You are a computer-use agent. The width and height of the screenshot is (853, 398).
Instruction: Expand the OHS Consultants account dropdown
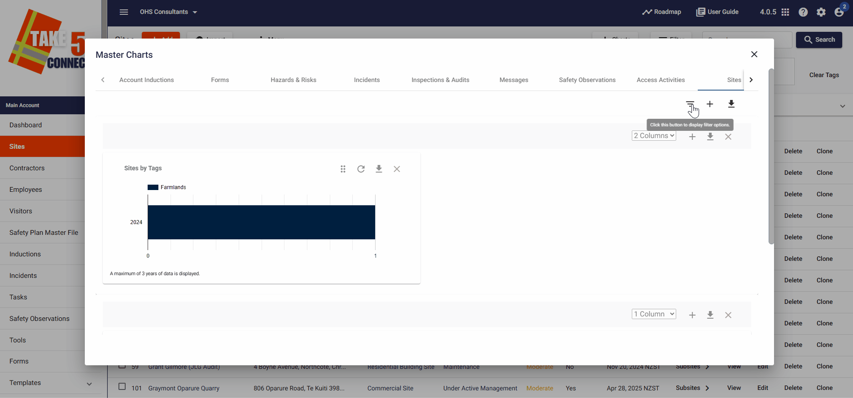tap(168, 12)
